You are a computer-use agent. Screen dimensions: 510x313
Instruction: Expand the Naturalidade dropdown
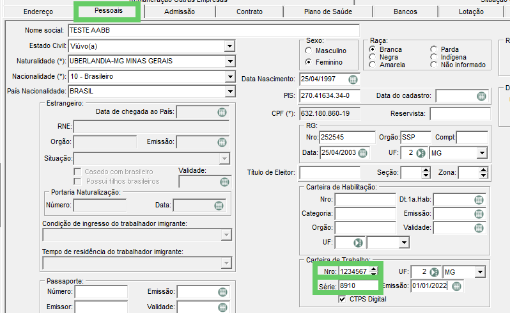230,61
